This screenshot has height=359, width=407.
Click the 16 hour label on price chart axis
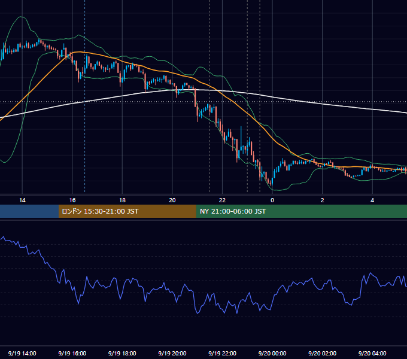coord(72,200)
